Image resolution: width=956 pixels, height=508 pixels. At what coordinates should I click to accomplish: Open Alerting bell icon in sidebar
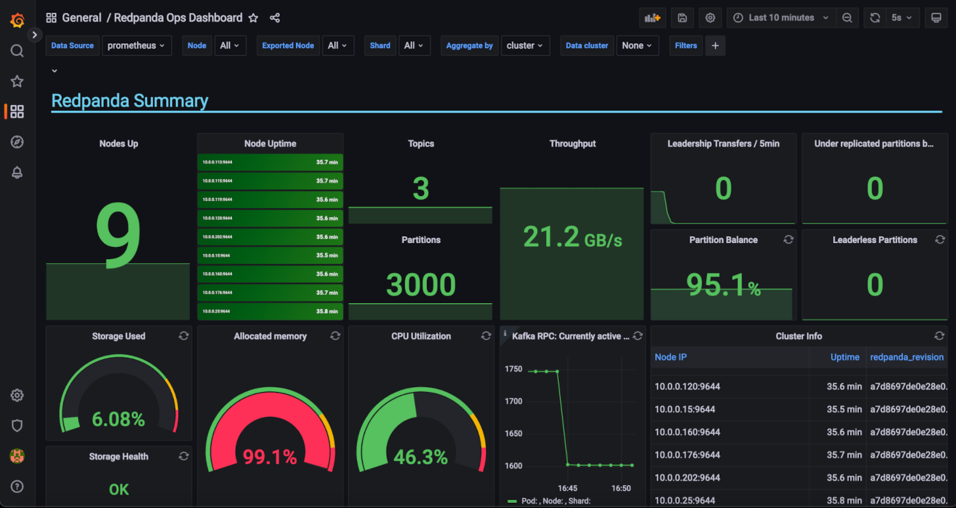pyautogui.click(x=17, y=173)
